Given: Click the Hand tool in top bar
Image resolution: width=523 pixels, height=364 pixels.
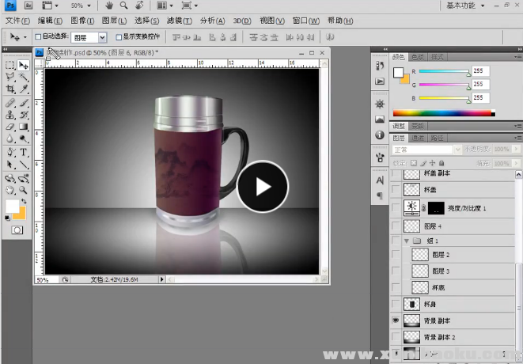Looking at the screenshot, I should click(x=109, y=6).
